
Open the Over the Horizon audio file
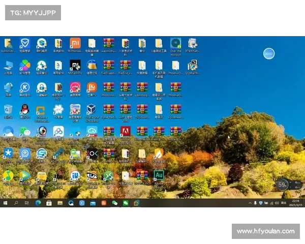pos(176,43)
